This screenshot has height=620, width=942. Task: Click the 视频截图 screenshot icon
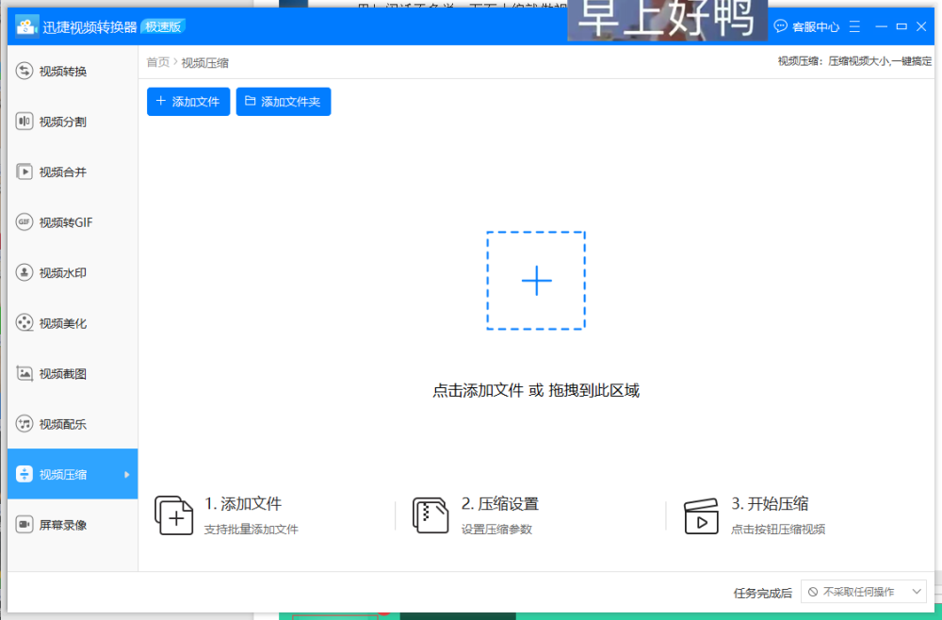[25, 373]
